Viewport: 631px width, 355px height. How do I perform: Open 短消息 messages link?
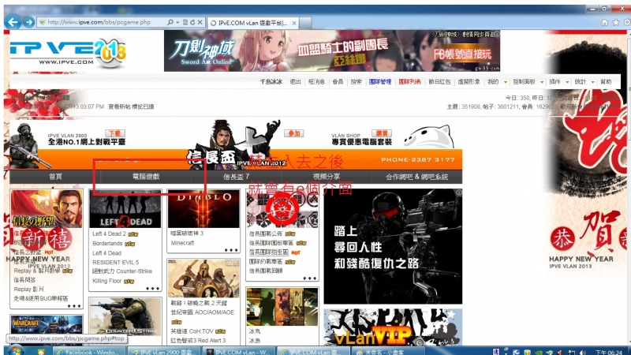[316, 82]
